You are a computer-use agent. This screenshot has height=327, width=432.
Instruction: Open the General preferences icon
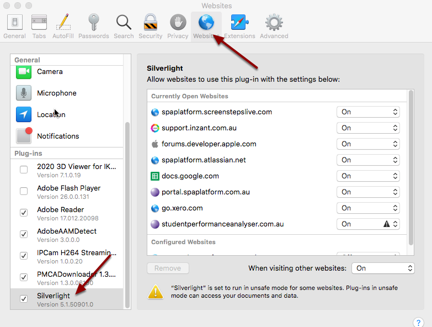click(x=14, y=22)
